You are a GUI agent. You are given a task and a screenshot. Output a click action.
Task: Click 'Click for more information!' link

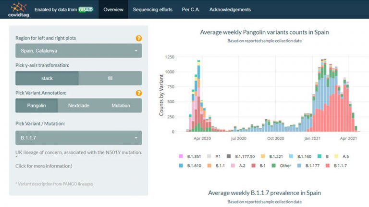[x=44, y=166]
